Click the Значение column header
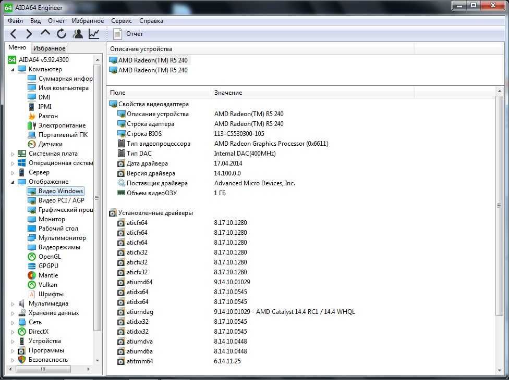The image size is (509, 380). pos(312,93)
